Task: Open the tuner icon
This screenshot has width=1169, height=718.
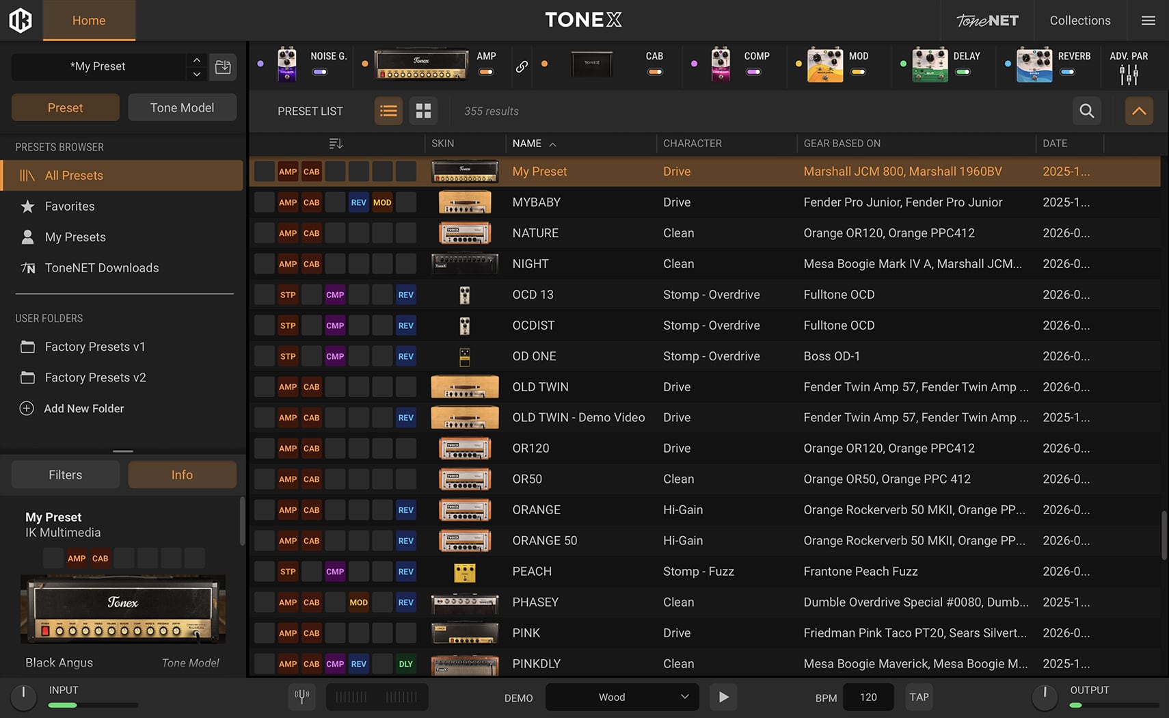Action: pyautogui.click(x=301, y=697)
